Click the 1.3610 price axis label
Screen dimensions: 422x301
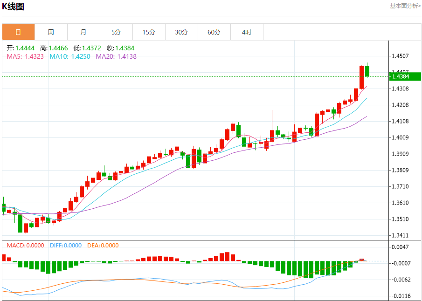click(x=400, y=203)
